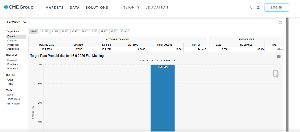Open Dot Plot Table link
Screen dimensions: 300x132
[10, 84]
